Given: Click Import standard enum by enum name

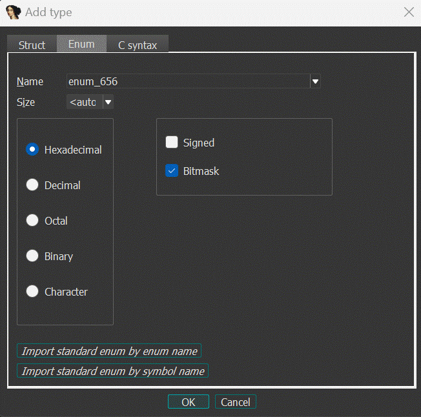Looking at the screenshot, I should pos(109,351).
